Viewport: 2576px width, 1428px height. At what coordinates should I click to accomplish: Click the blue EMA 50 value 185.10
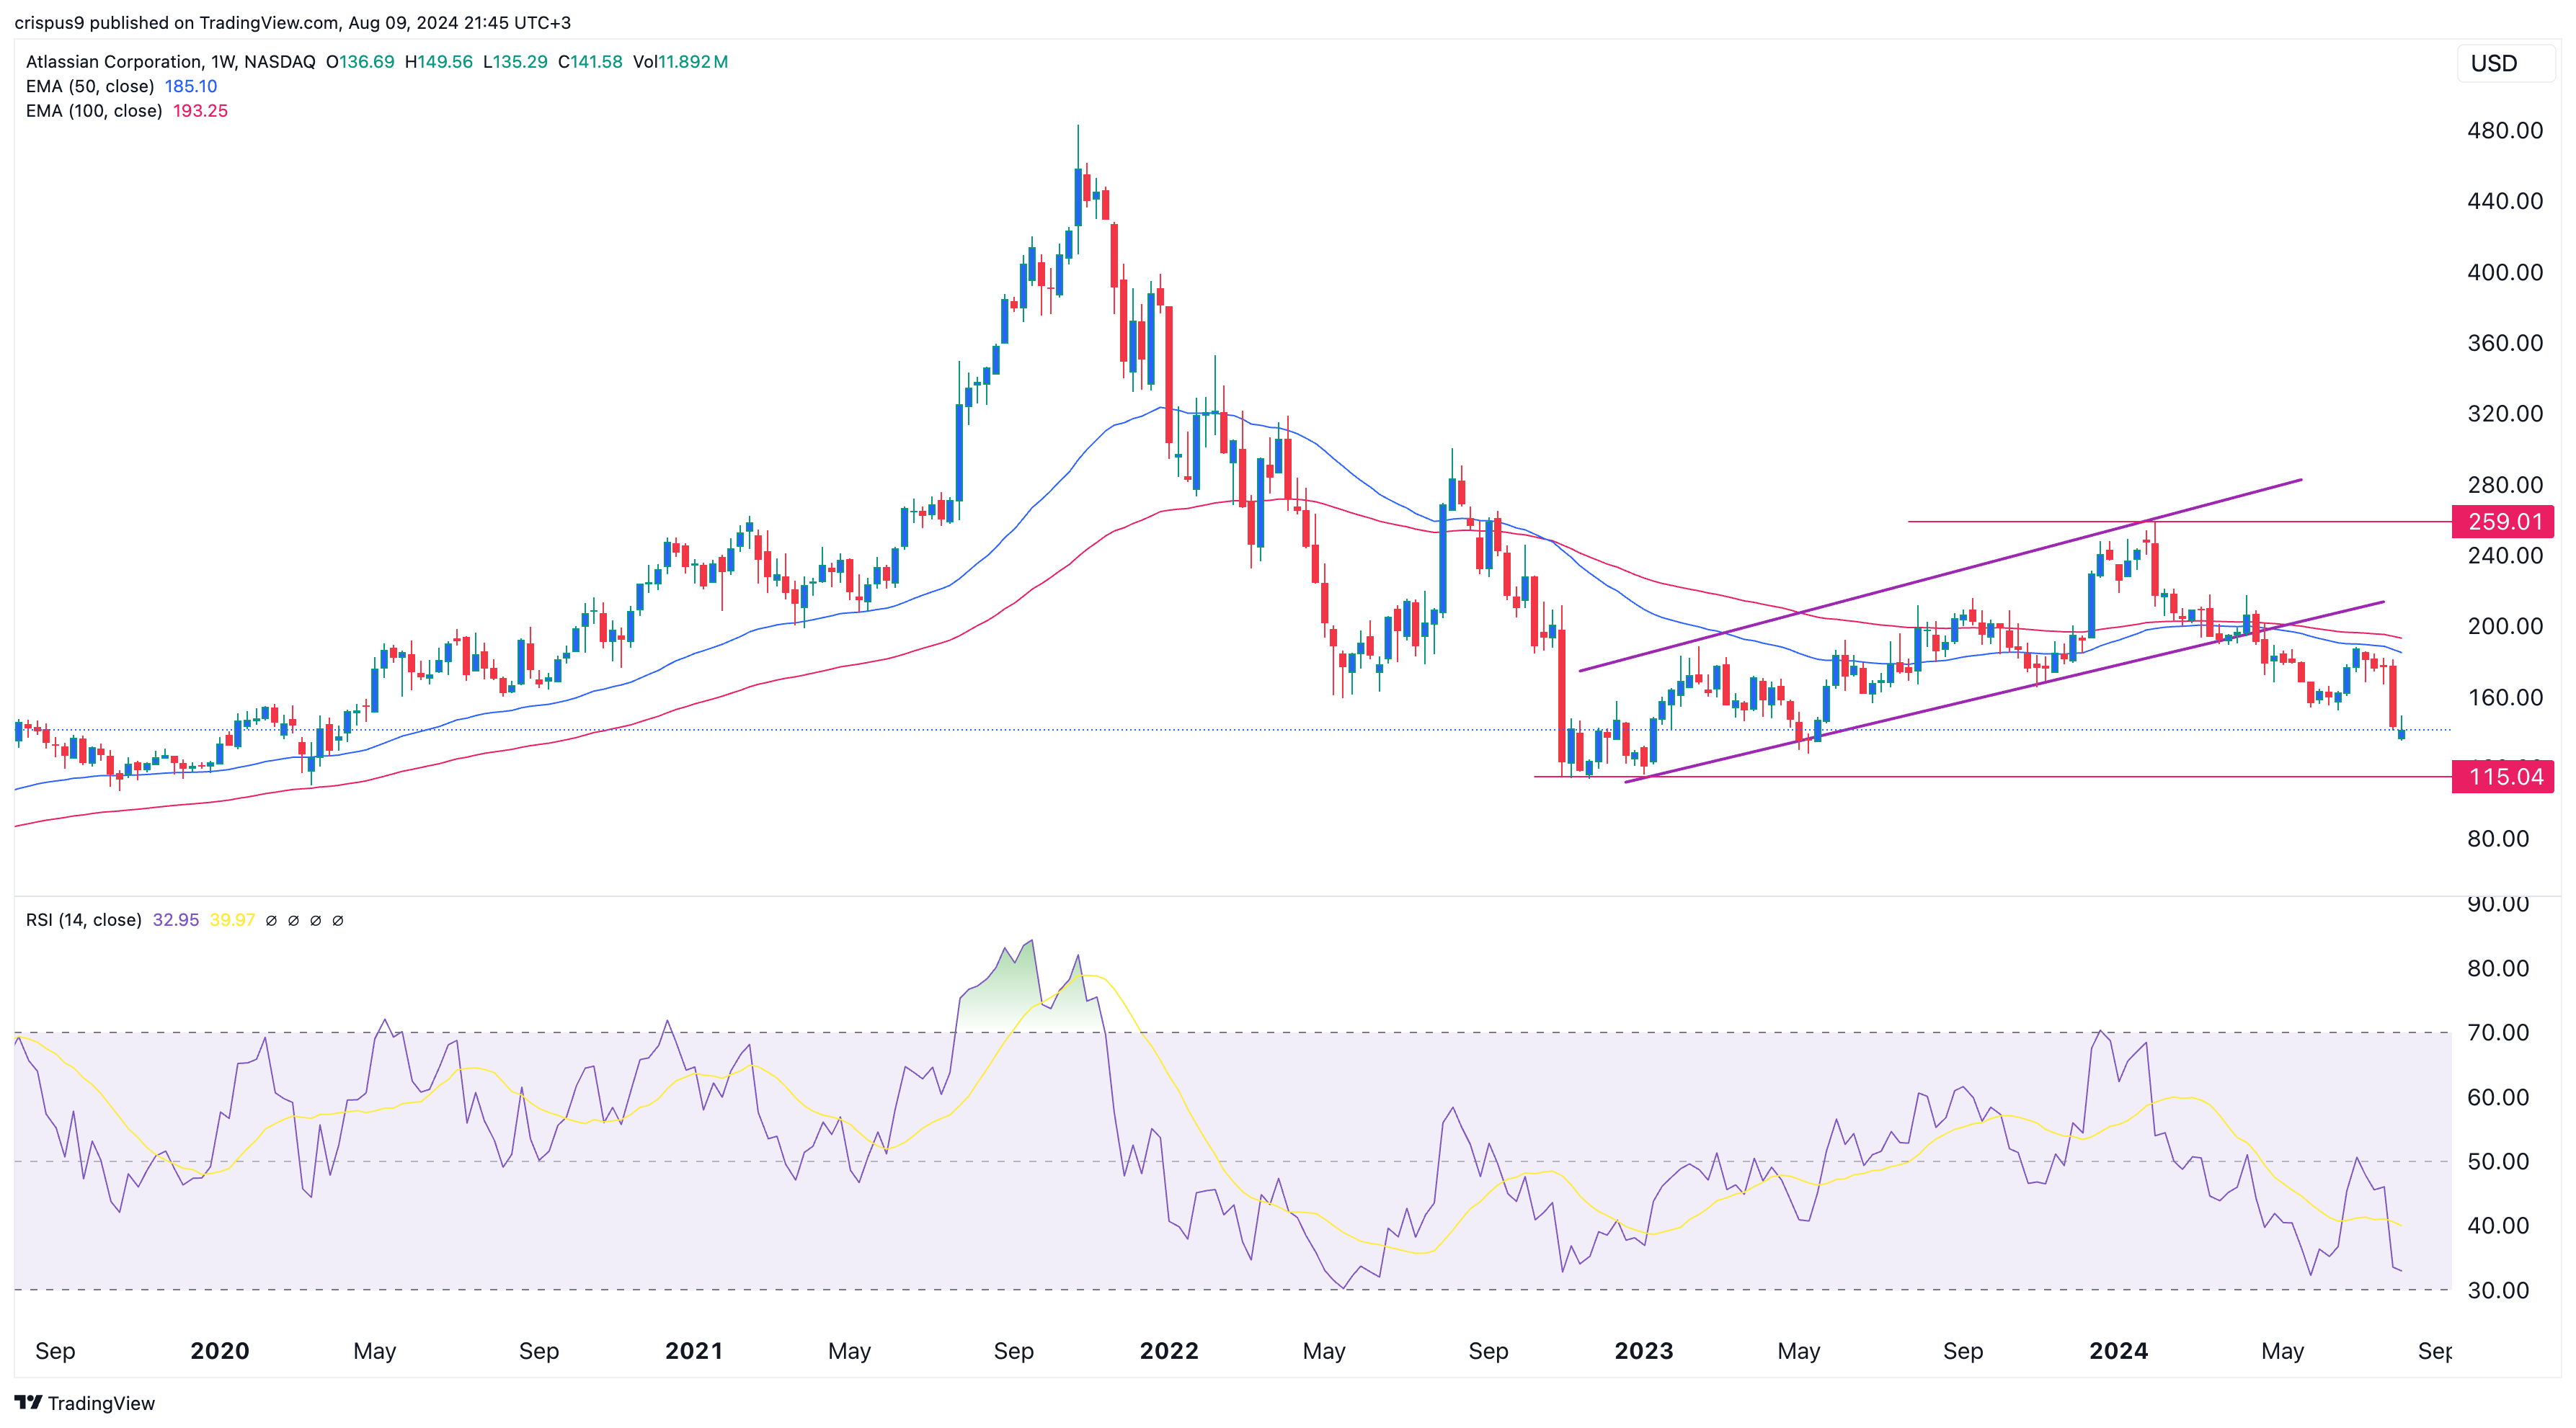tap(190, 86)
